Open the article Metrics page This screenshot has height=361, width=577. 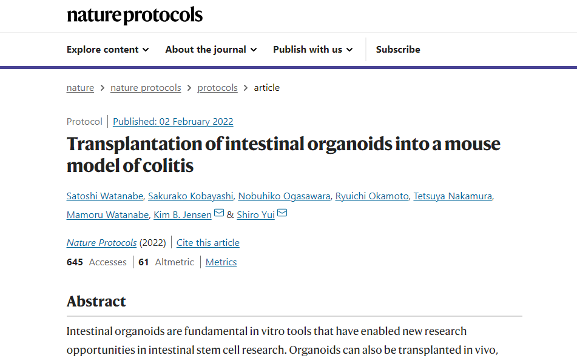[x=221, y=262]
